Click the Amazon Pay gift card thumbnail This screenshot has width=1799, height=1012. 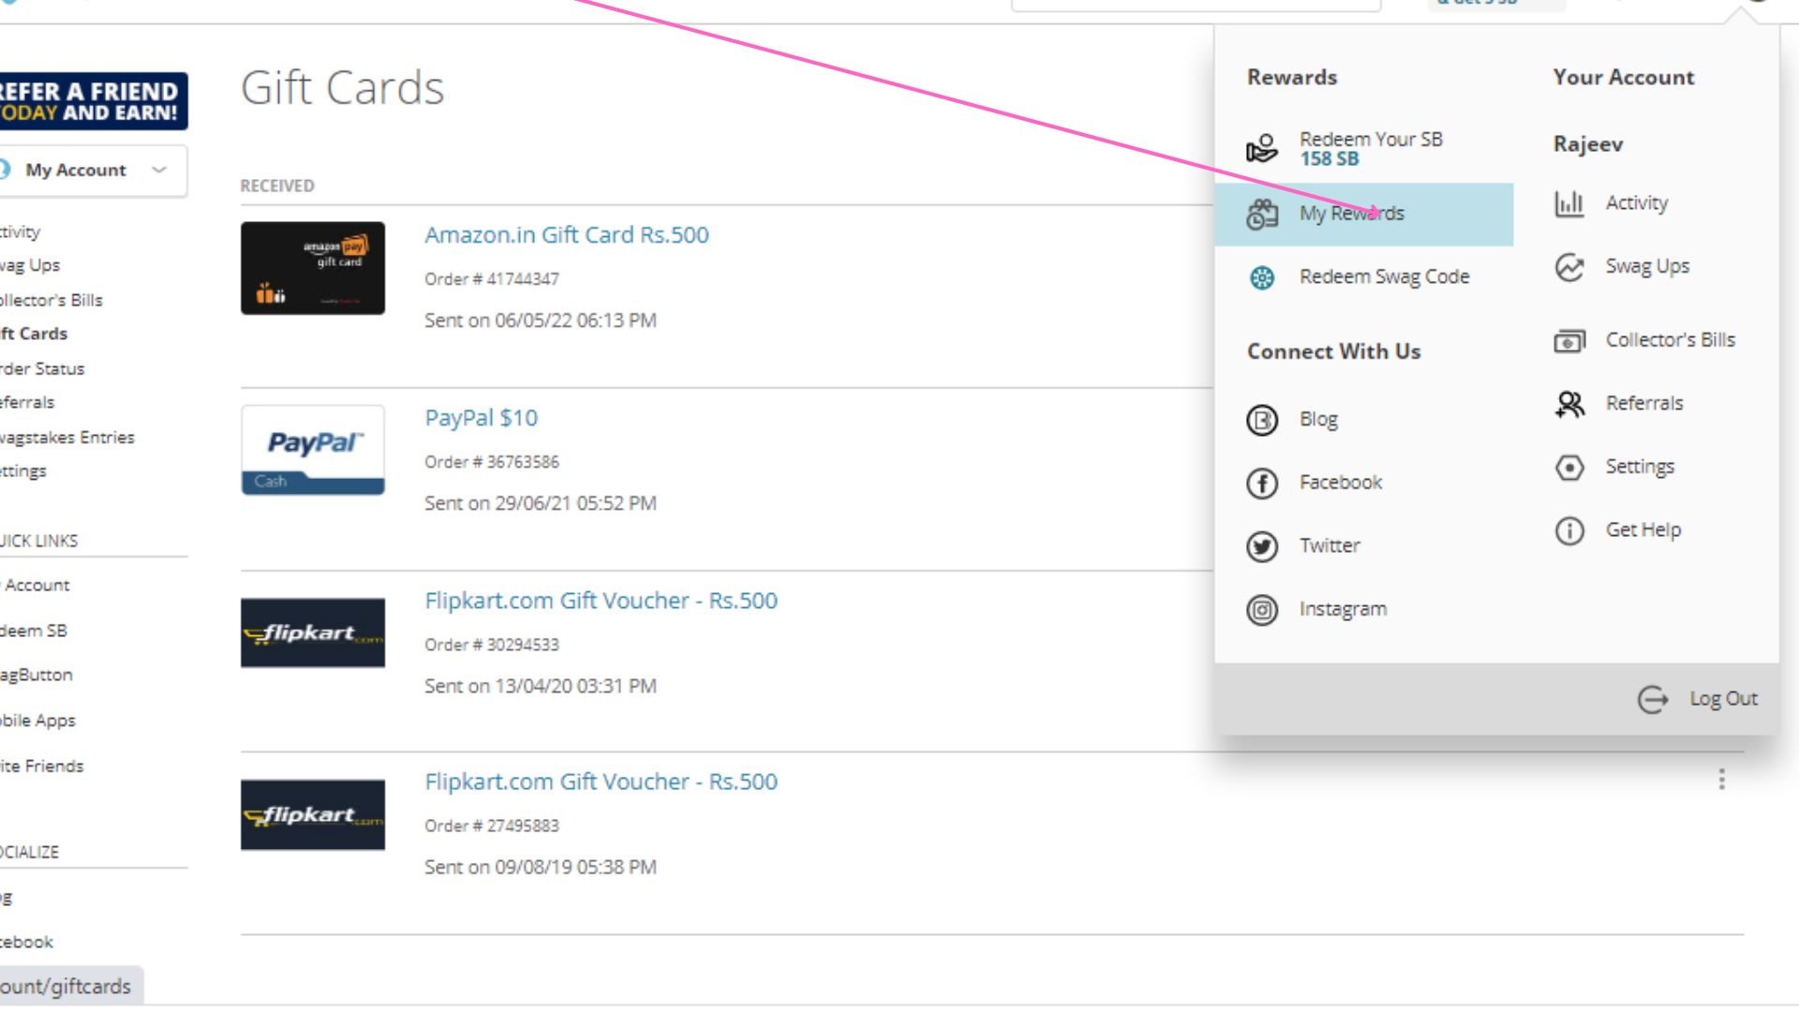313,268
